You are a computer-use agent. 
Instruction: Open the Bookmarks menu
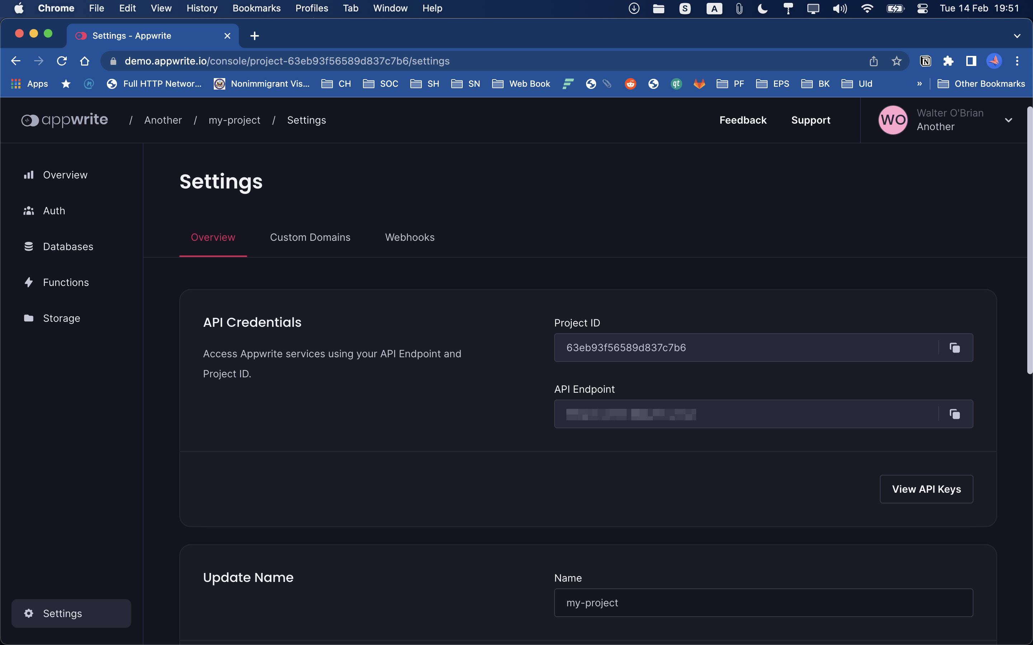(256, 8)
